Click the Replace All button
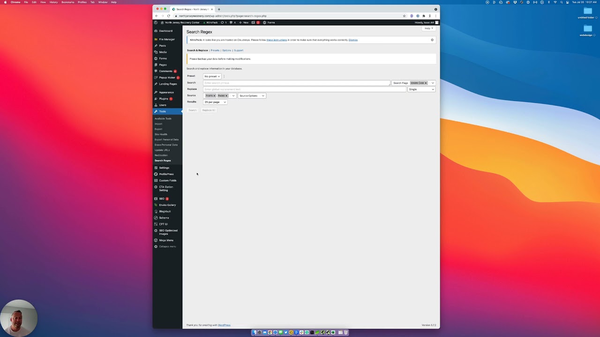Image resolution: width=600 pixels, height=337 pixels. pyautogui.click(x=209, y=110)
